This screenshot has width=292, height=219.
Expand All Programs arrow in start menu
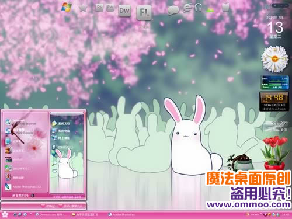(x=33, y=196)
